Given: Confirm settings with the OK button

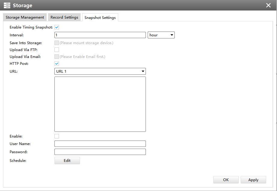Looking at the screenshot, I should click(x=226, y=180).
